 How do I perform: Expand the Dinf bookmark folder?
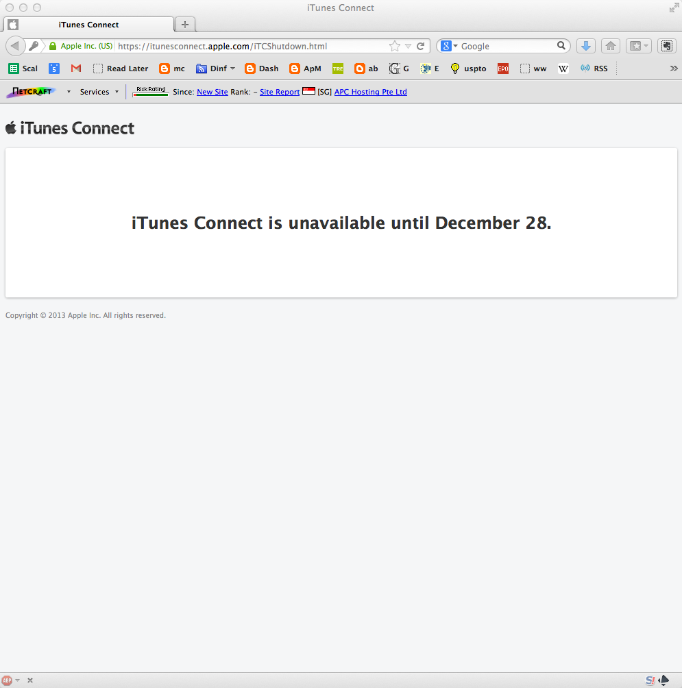coord(215,69)
